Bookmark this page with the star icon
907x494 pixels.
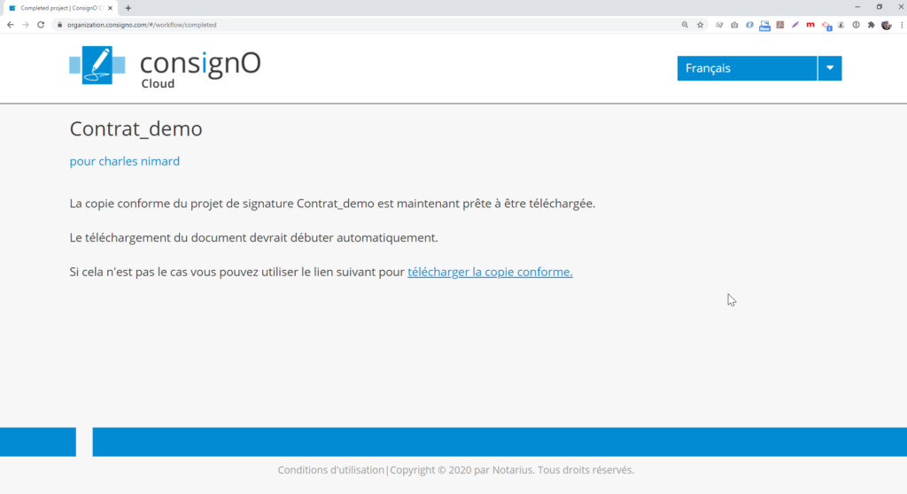pyautogui.click(x=700, y=25)
